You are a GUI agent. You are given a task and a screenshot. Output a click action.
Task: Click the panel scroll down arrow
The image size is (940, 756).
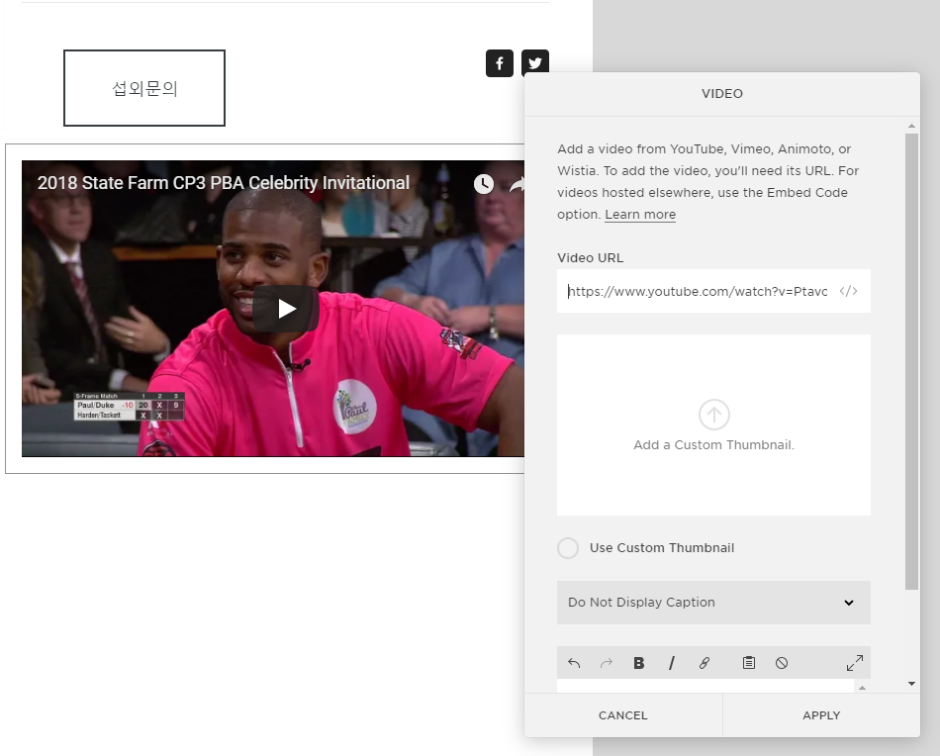912,684
